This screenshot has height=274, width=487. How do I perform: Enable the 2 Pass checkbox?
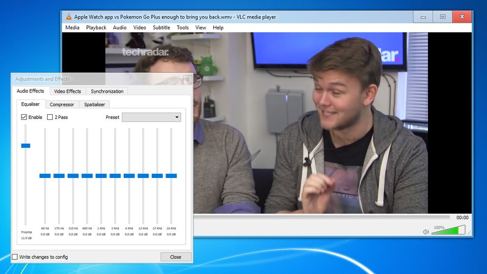pyautogui.click(x=49, y=117)
